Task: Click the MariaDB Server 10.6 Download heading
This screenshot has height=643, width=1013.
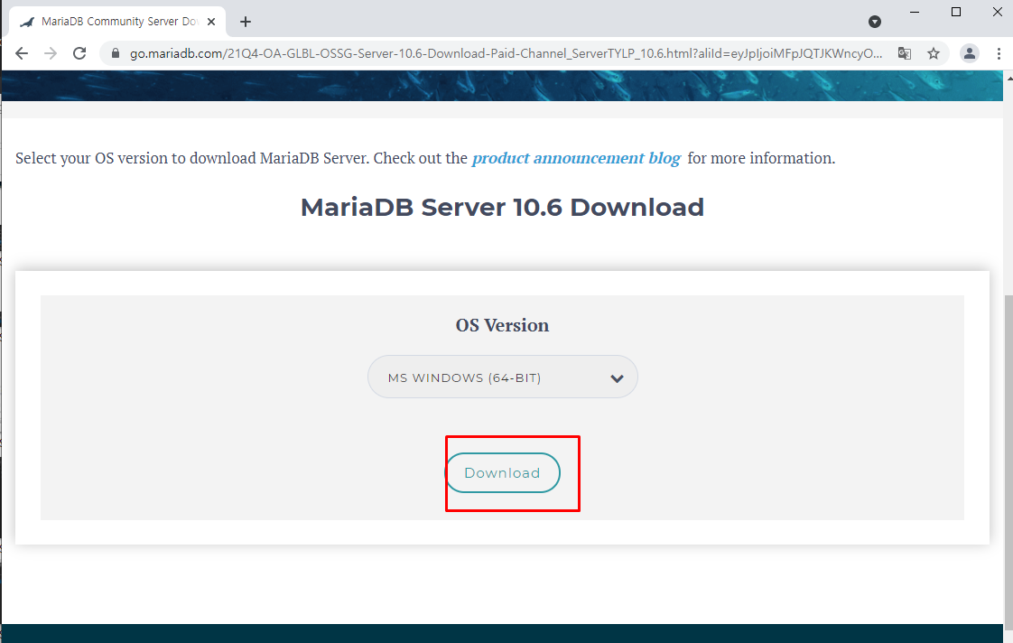Action: [x=503, y=208]
